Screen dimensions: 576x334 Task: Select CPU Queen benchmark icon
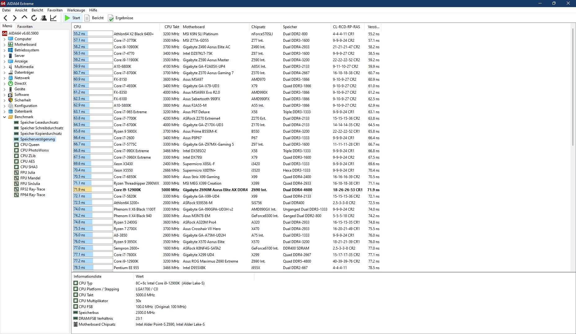pyautogui.click(x=16, y=145)
